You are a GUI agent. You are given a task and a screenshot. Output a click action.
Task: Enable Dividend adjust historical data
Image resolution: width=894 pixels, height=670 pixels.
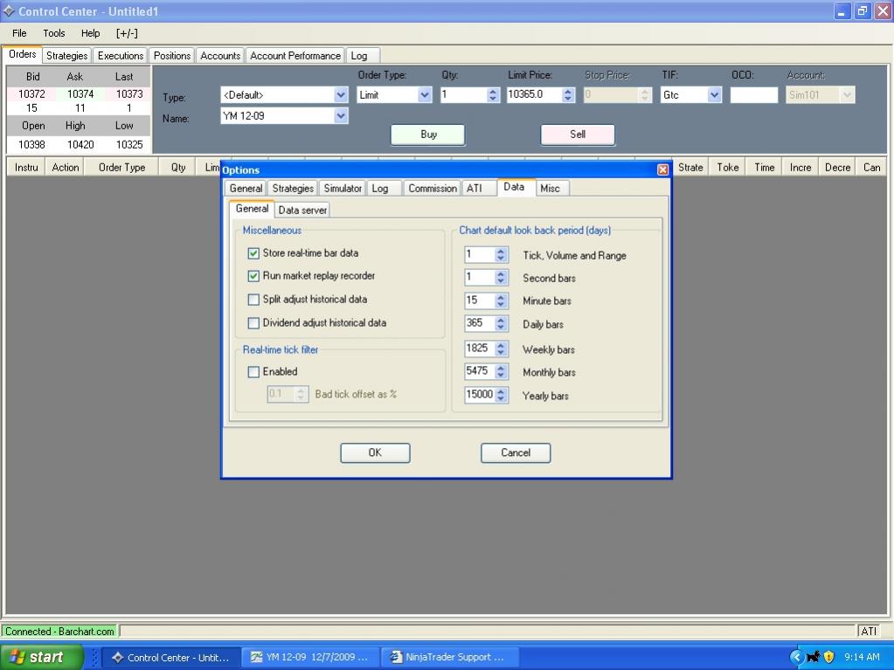point(253,323)
